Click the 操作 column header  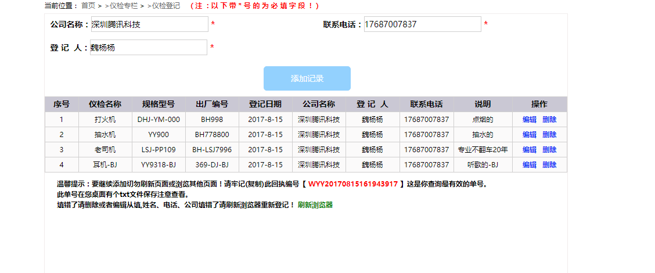(x=539, y=104)
